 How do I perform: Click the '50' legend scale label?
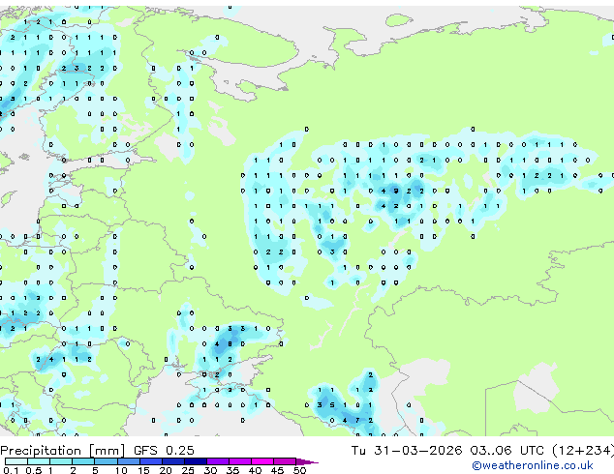point(299,470)
